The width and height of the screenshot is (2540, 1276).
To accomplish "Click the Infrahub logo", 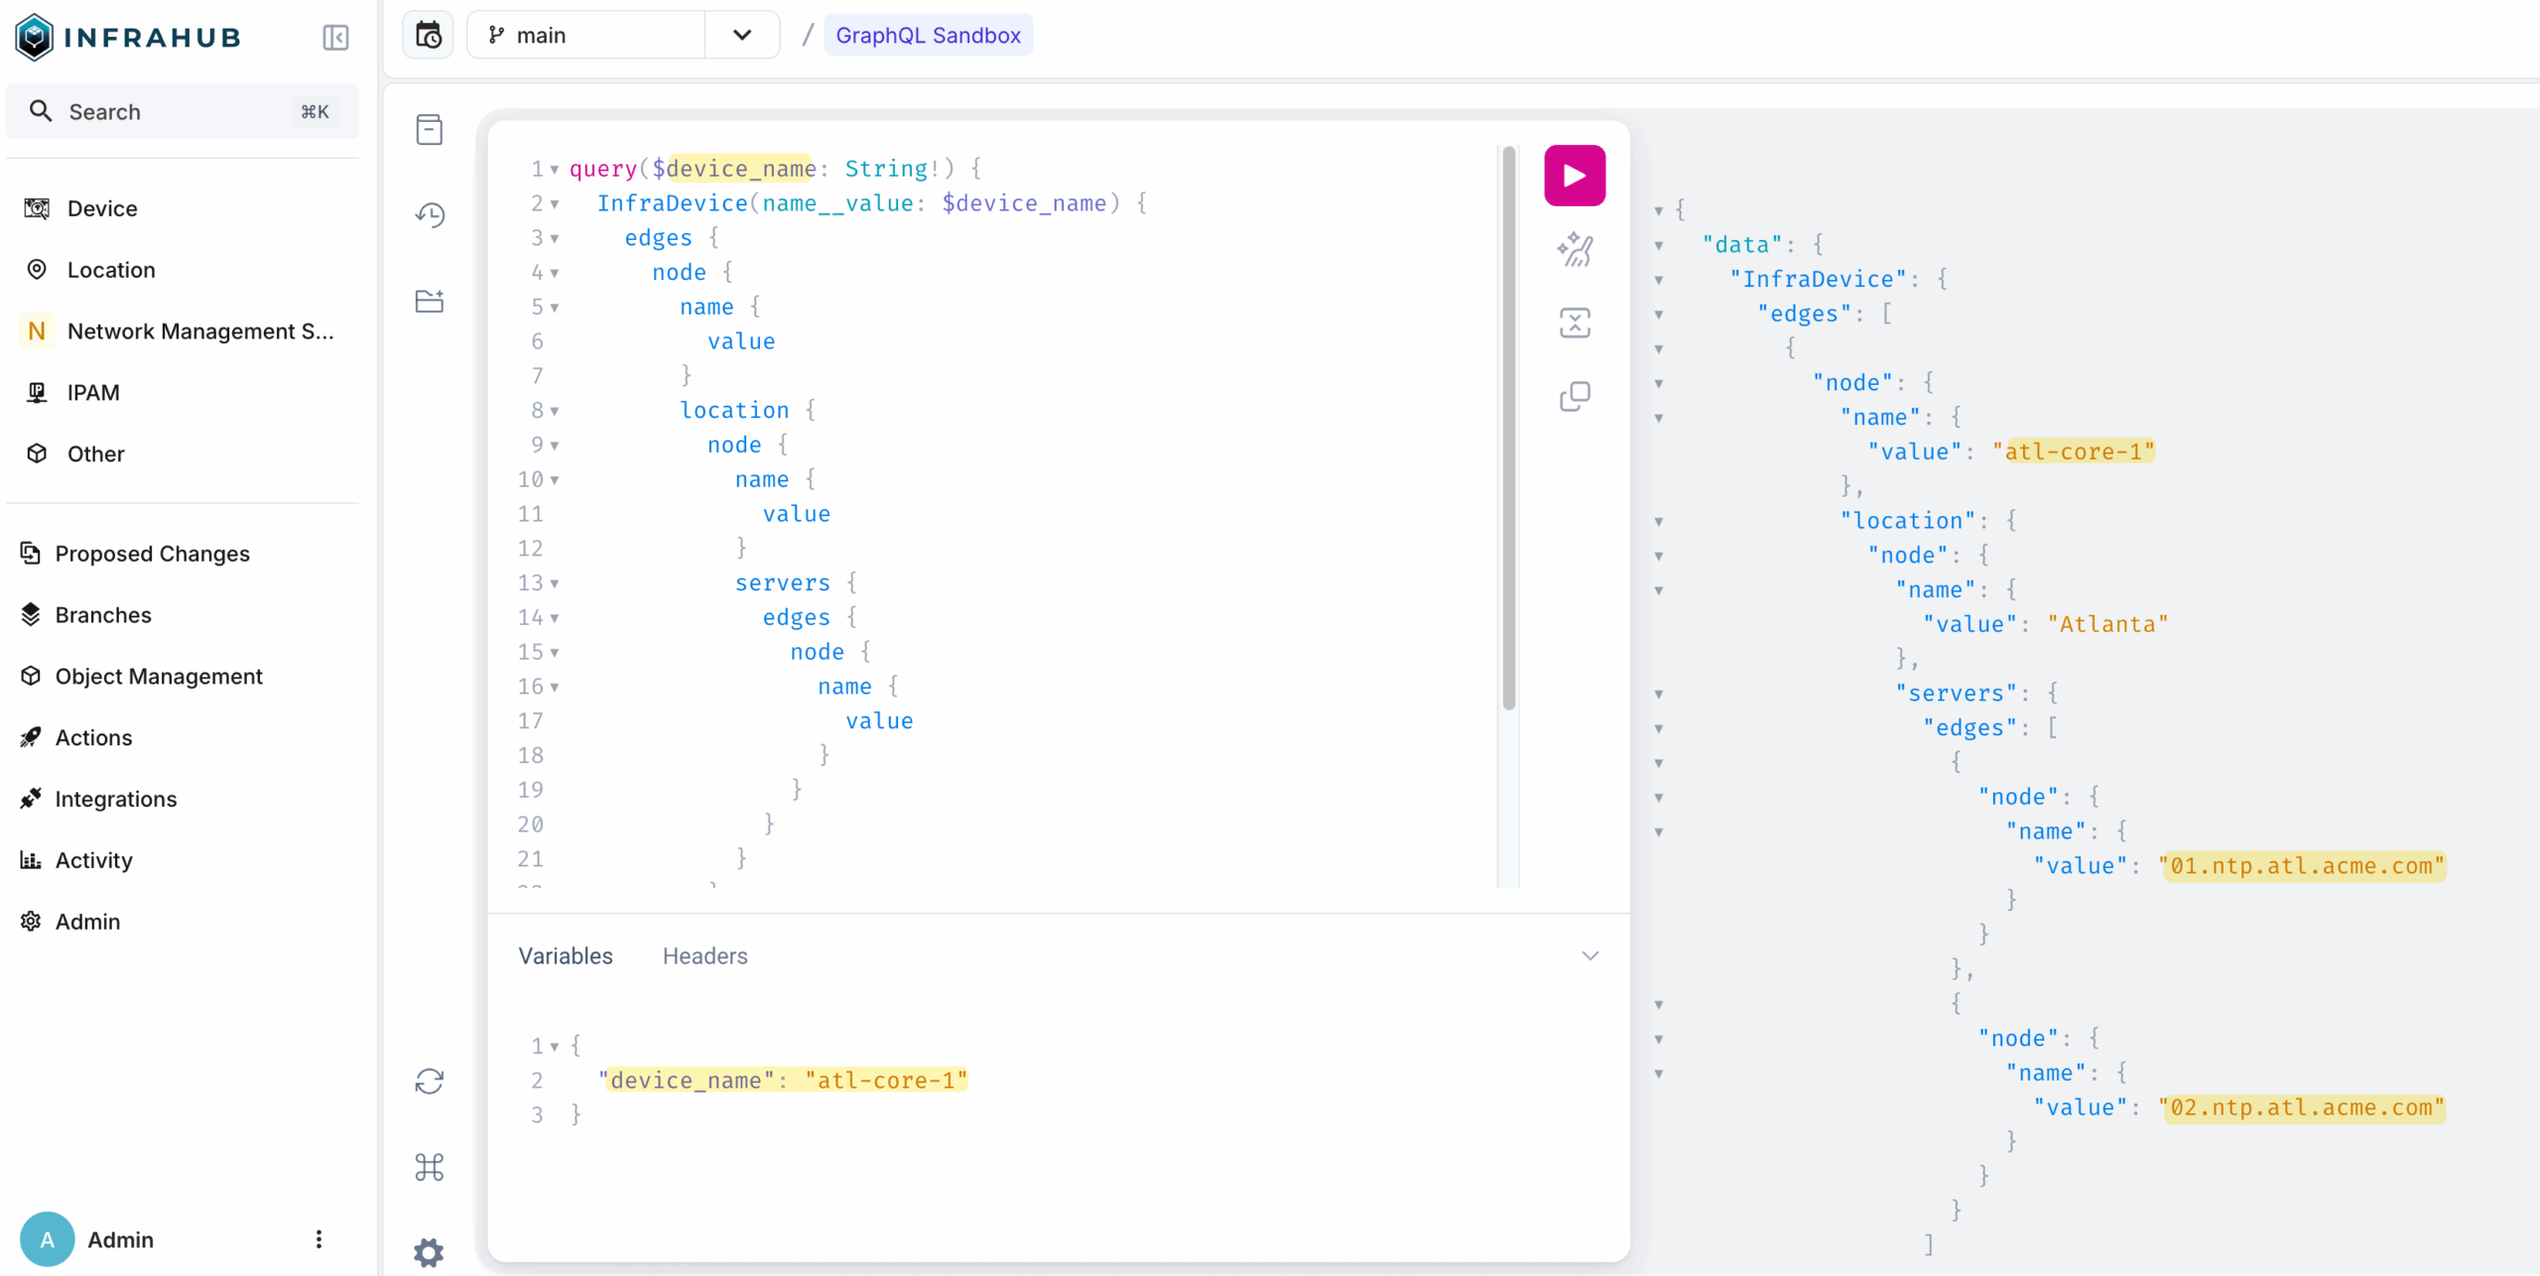I will pos(128,38).
